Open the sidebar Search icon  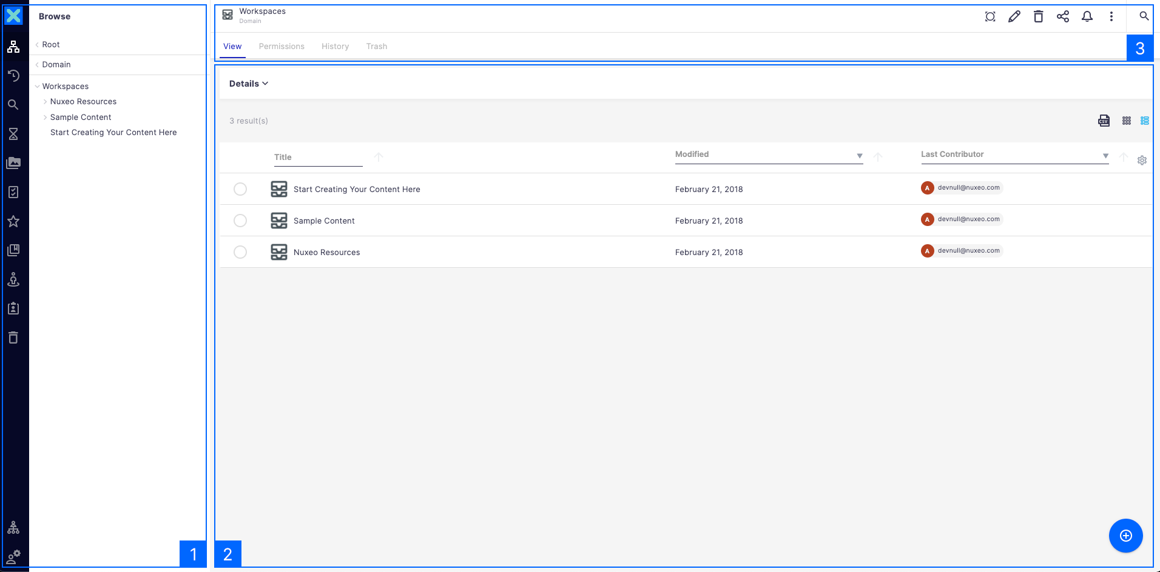click(13, 105)
